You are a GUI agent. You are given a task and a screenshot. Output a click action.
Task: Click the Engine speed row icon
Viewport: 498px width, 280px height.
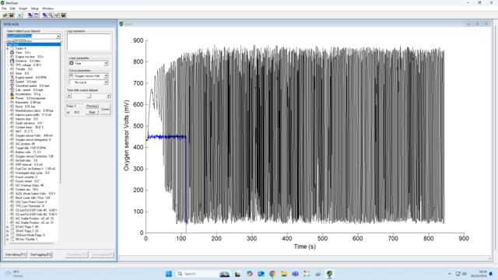pyautogui.click(x=12, y=77)
